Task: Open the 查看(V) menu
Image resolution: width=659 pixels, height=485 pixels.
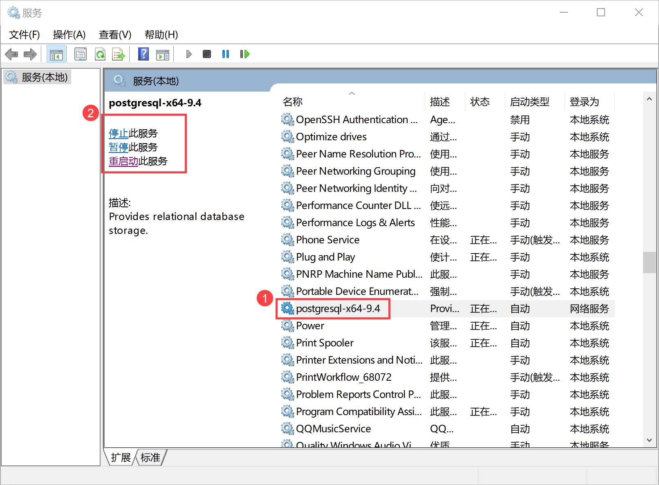Action: pyautogui.click(x=114, y=34)
